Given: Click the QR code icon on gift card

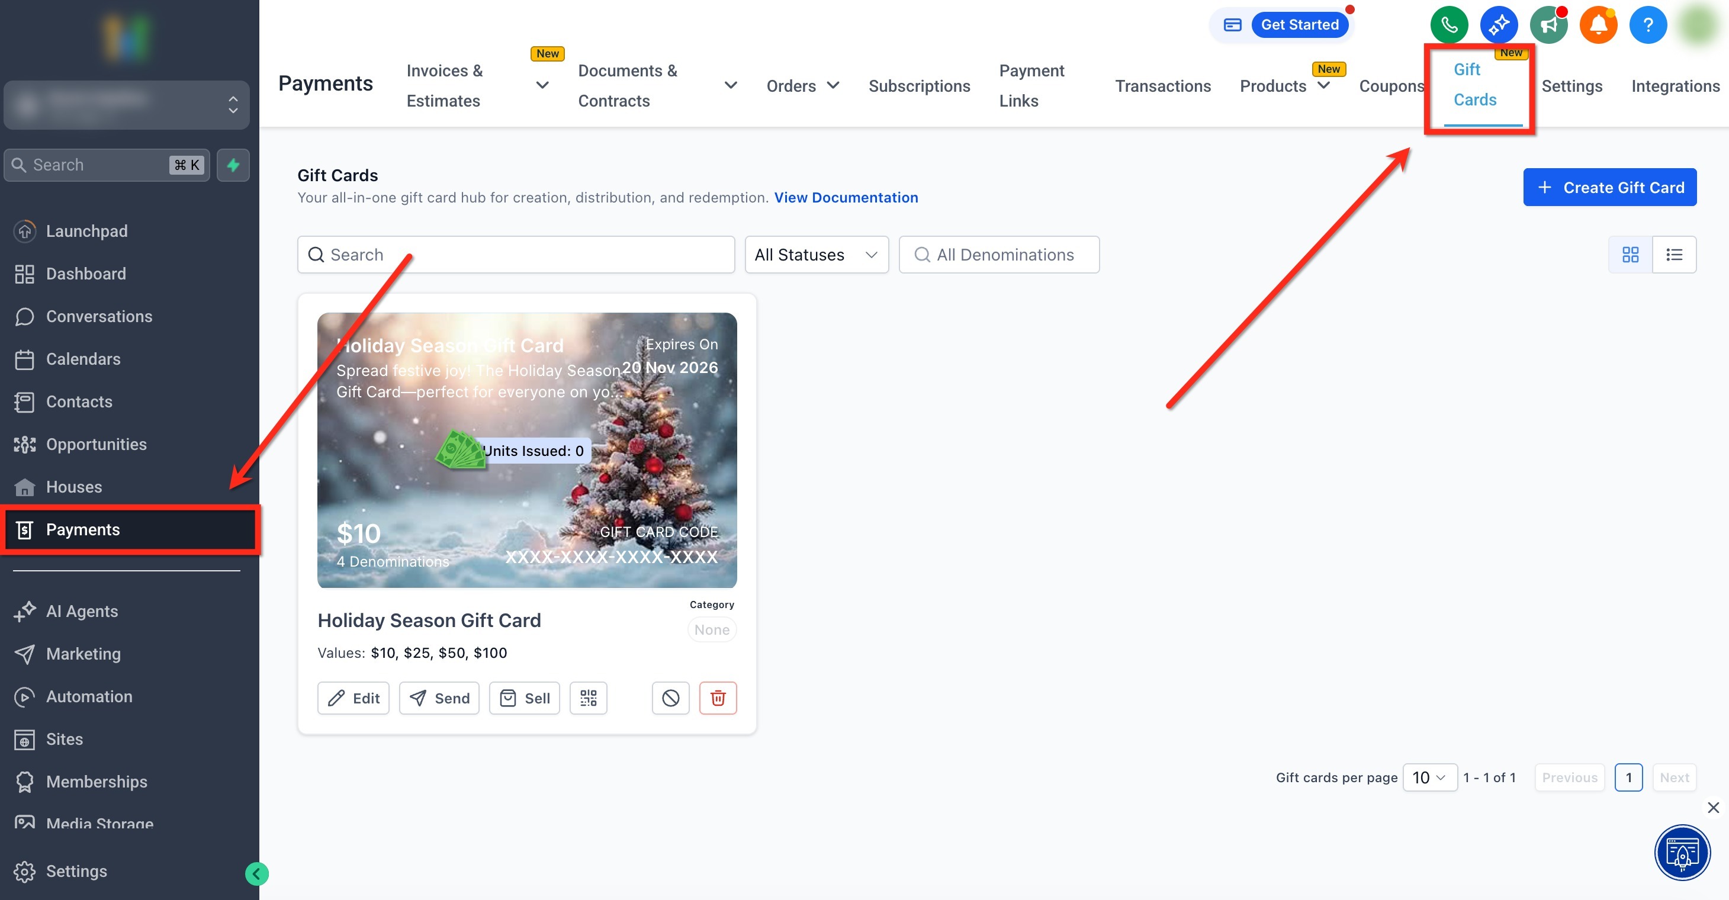Looking at the screenshot, I should [588, 698].
